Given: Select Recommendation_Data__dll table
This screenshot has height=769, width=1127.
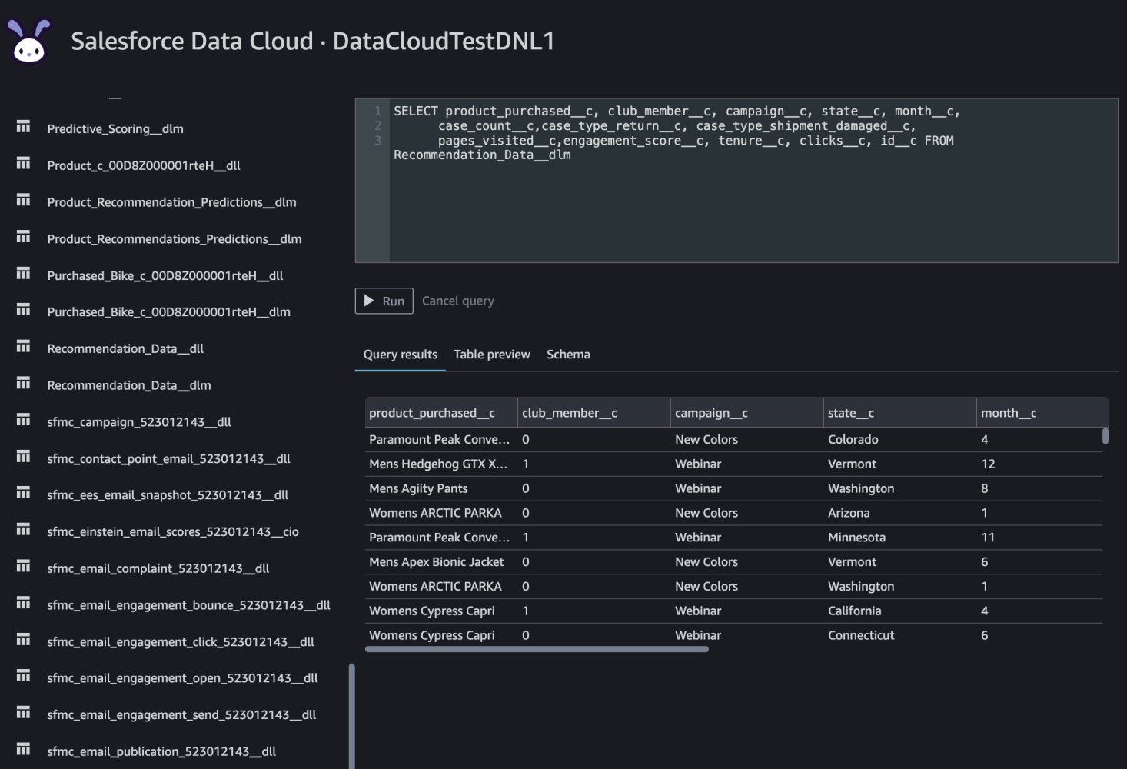Looking at the screenshot, I should [x=125, y=348].
